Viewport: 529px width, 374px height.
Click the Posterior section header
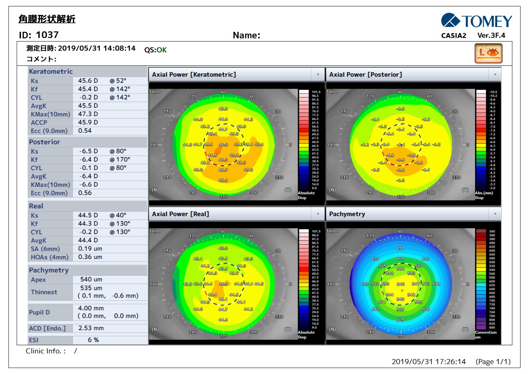click(x=88, y=142)
